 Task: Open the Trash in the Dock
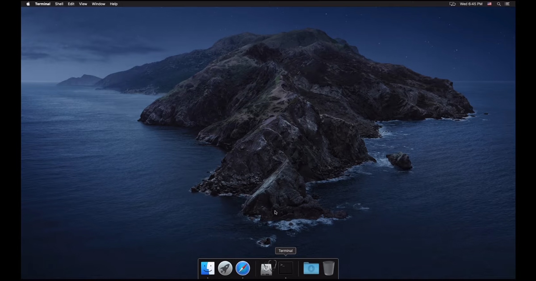pyautogui.click(x=328, y=268)
